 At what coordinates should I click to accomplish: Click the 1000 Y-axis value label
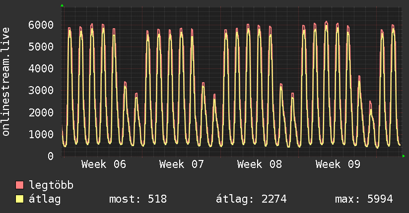click(x=41, y=134)
